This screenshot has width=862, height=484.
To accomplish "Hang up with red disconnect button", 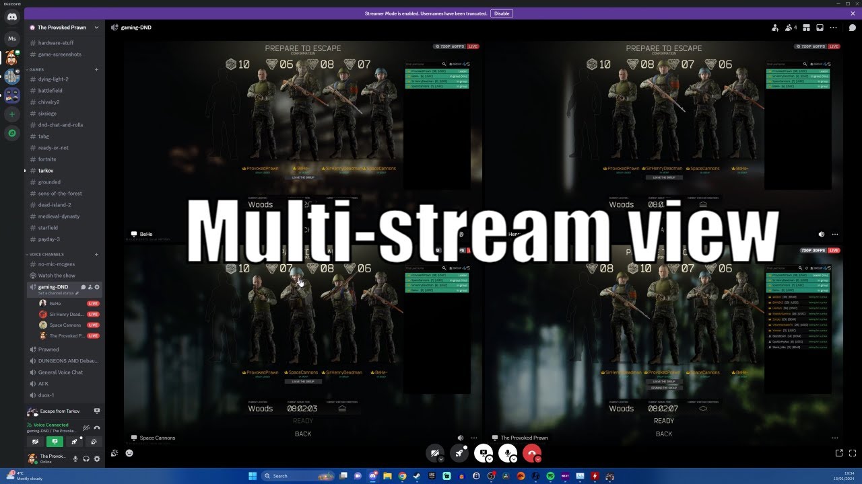I will coord(531,453).
